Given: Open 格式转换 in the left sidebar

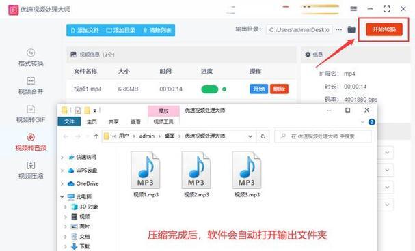Looking at the screenshot, I should point(31,58).
